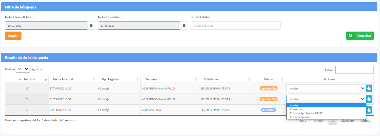The height and width of the screenshot is (136, 380).
Task: Open actions dropdown for request 11
Action: (326, 88)
